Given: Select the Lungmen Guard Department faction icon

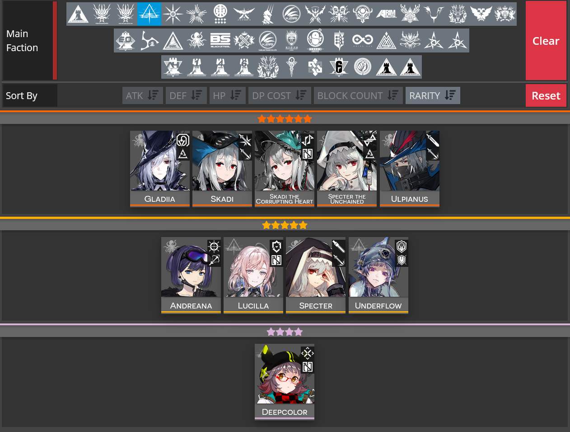Looking at the screenshot, I should point(291,41).
